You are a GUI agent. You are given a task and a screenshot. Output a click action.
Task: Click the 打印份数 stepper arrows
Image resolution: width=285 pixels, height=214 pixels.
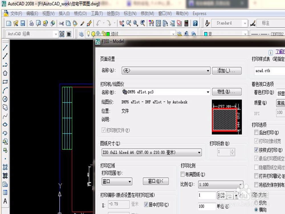232,152
